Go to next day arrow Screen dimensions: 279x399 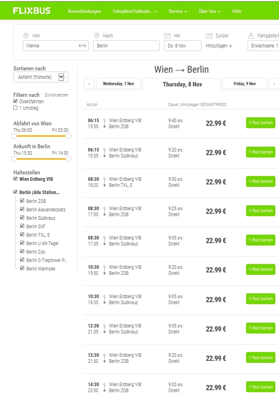pos(274,84)
